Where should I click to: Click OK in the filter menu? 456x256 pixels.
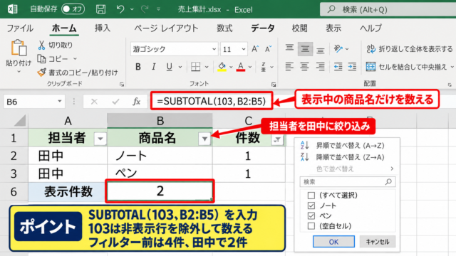[333, 242]
